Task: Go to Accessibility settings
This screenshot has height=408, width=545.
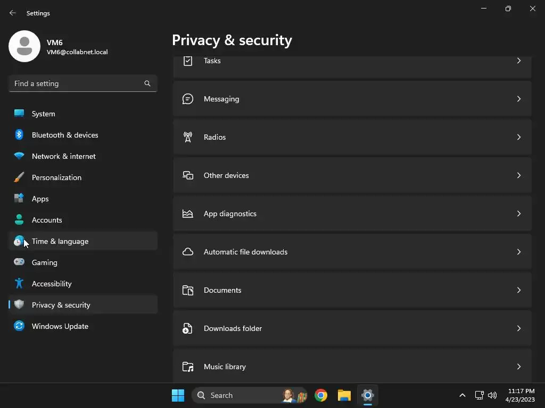Action: (x=52, y=284)
